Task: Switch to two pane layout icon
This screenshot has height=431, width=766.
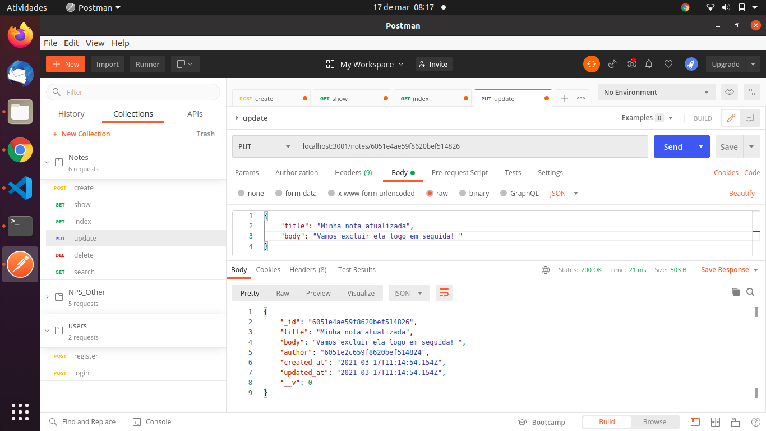Action: tap(715, 422)
